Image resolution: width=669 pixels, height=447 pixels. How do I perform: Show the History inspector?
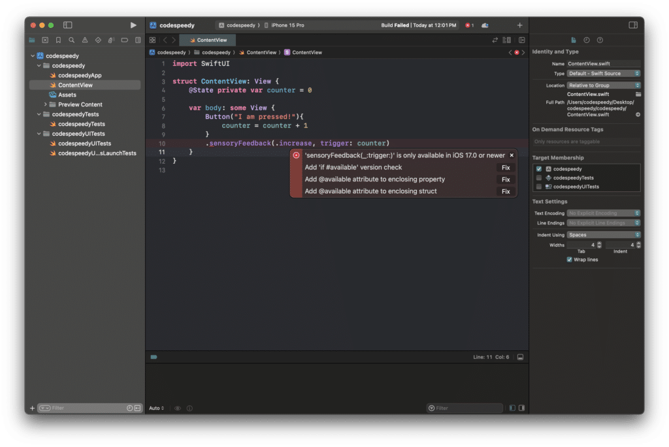pyautogui.click(x=587, y=40)
